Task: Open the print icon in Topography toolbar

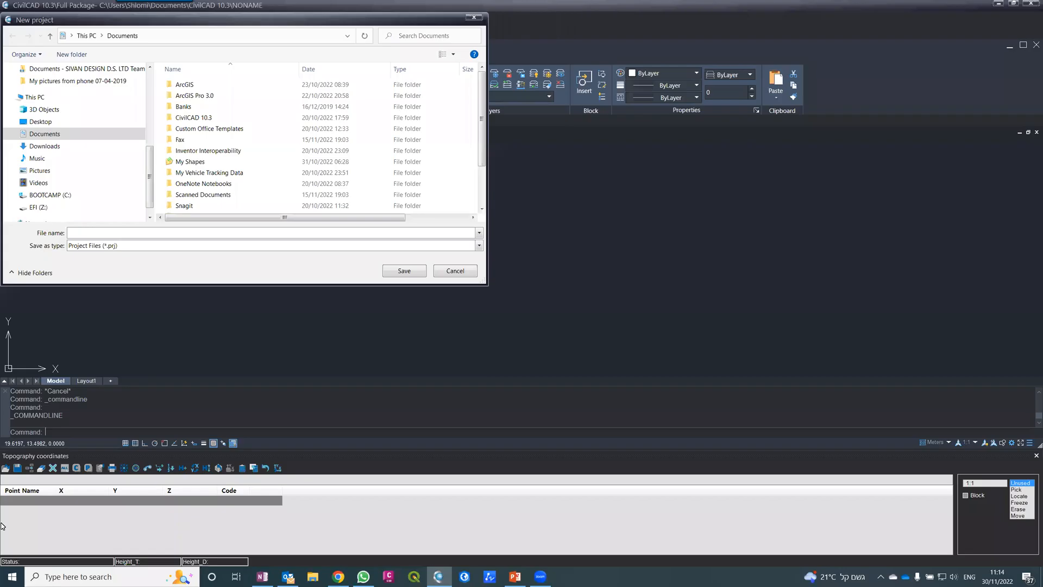Action: click(112, 468)
